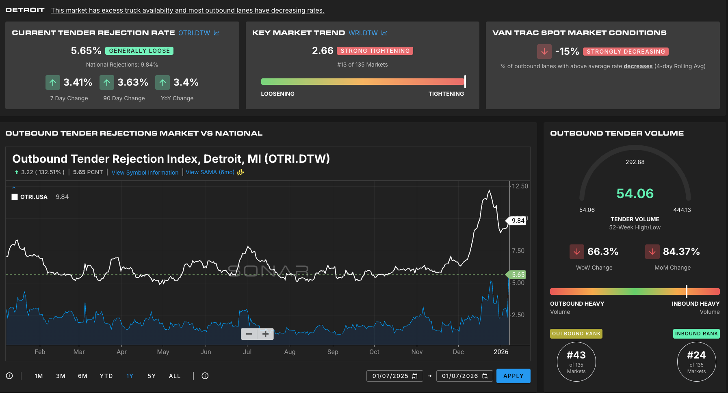The height and width of the screenshot is (393, 728).
Task: Select the 5Y time range
Action: click(152, 376)
